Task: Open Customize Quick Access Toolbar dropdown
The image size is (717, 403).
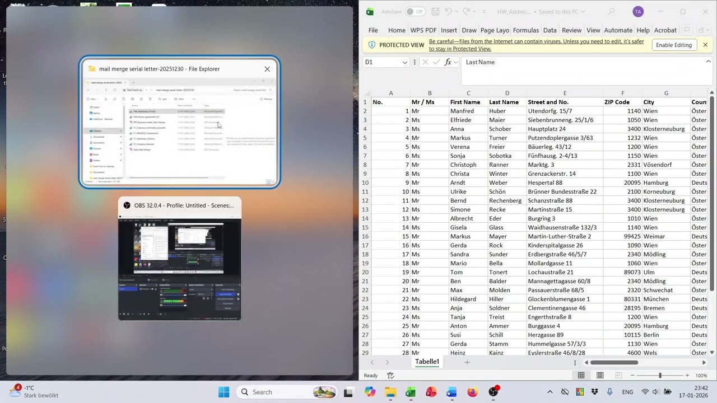Action: pyautogui.click(x=483, y=12)
